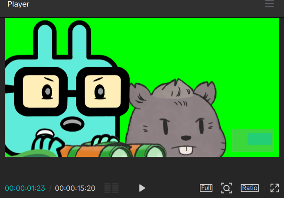Click the audio level meter bars

(x=111, y=188)
